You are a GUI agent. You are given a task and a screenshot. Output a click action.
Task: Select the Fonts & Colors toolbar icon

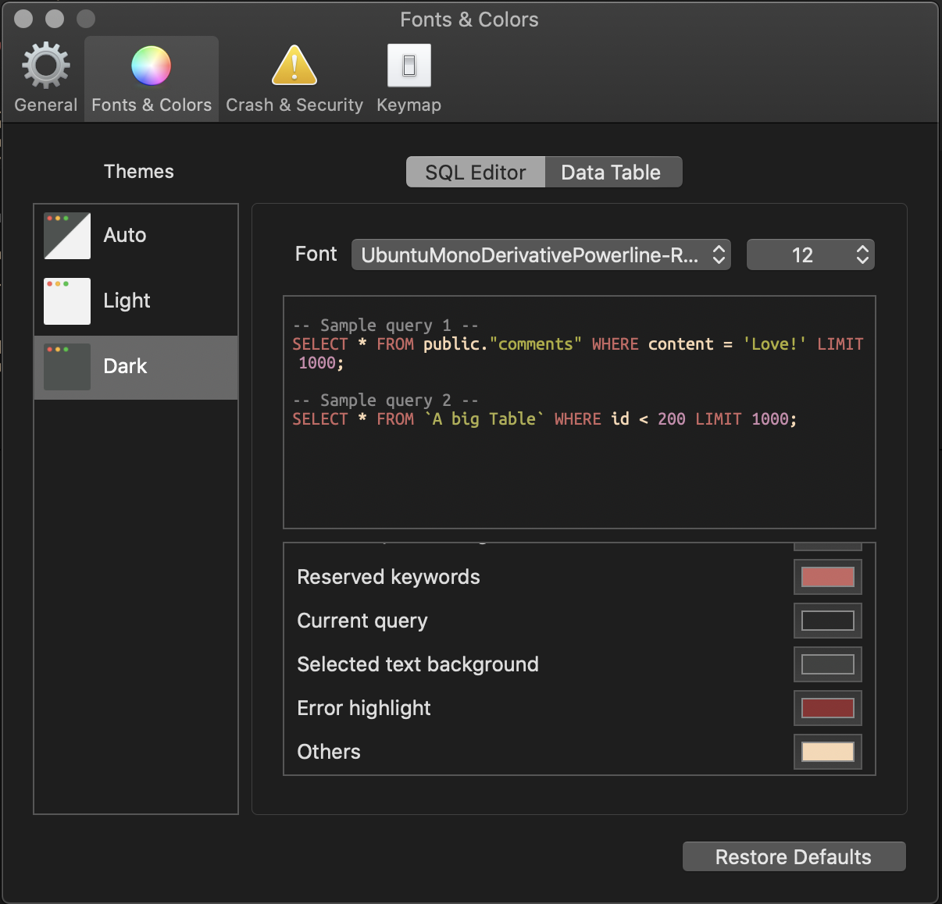click(151, 76)
